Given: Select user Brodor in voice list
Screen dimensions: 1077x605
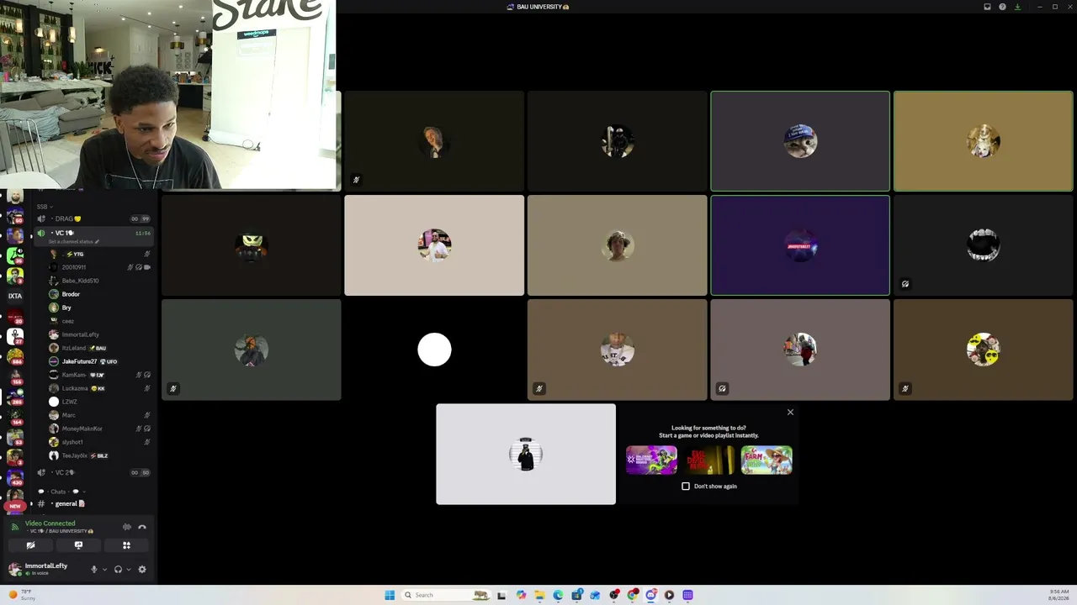Looking at the screenshot, I should coord(99,294).
